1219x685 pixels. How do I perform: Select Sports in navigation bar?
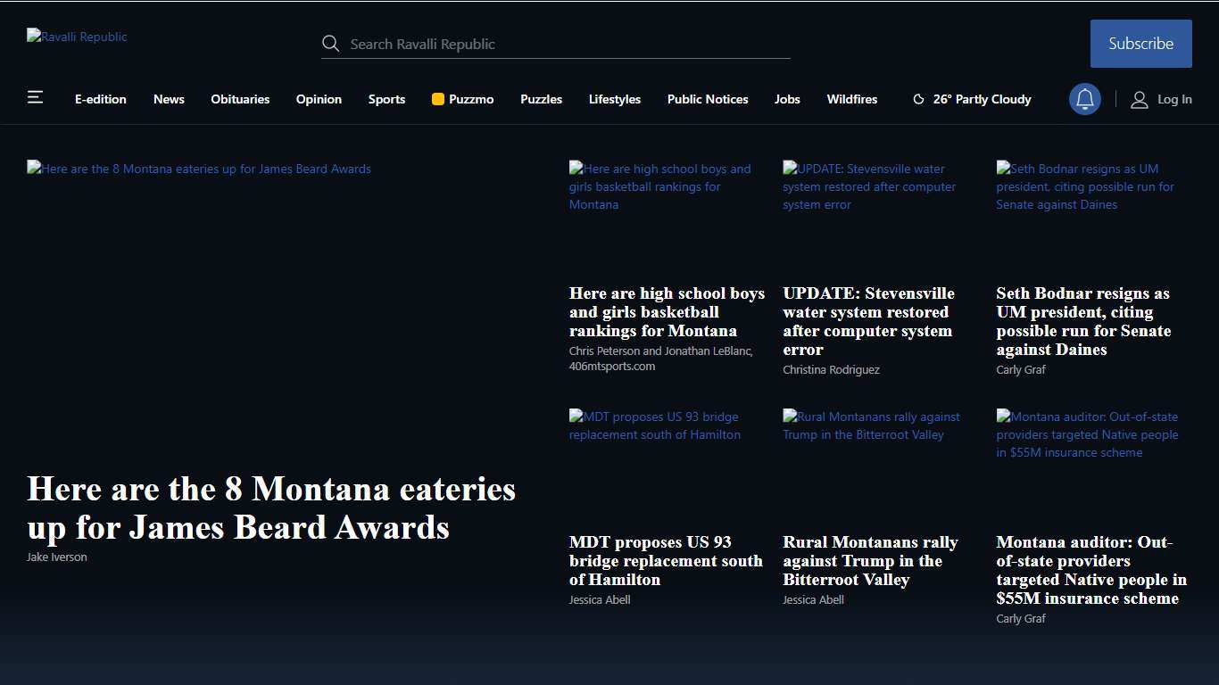[386, 100]
